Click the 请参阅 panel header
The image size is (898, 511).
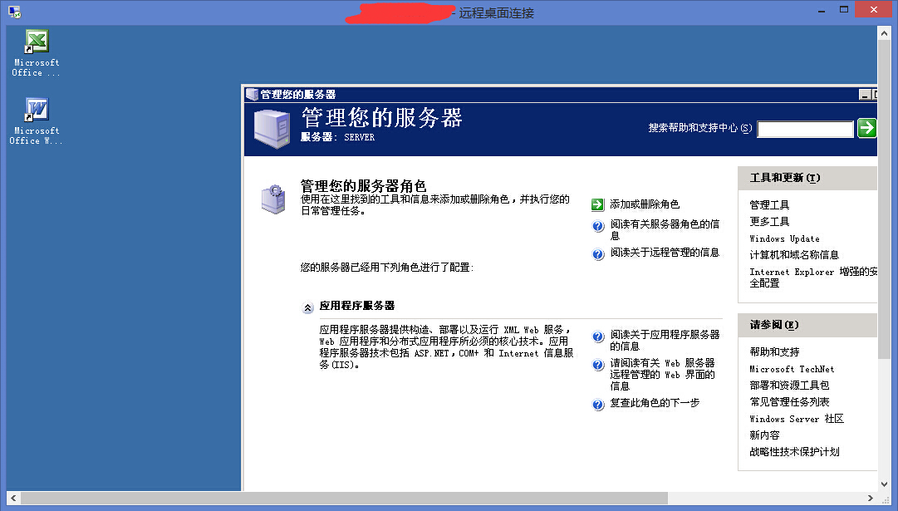tap(807, 325)
